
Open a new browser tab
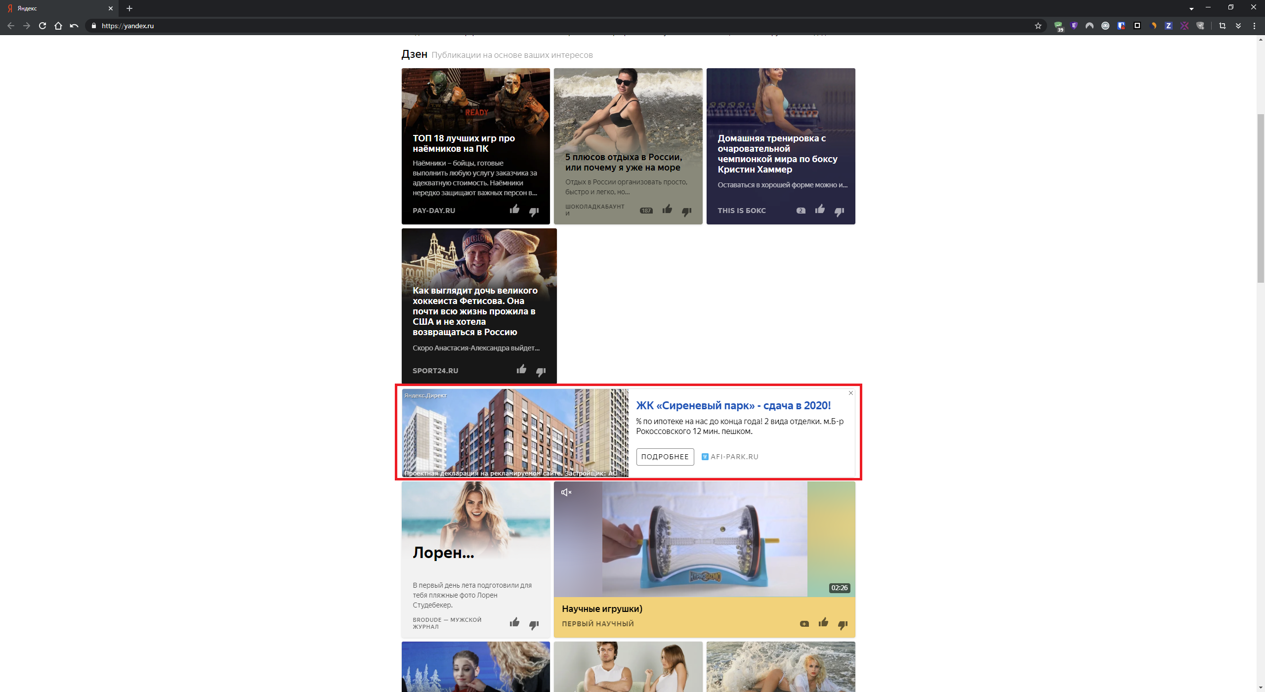click(x=129, y=8)
